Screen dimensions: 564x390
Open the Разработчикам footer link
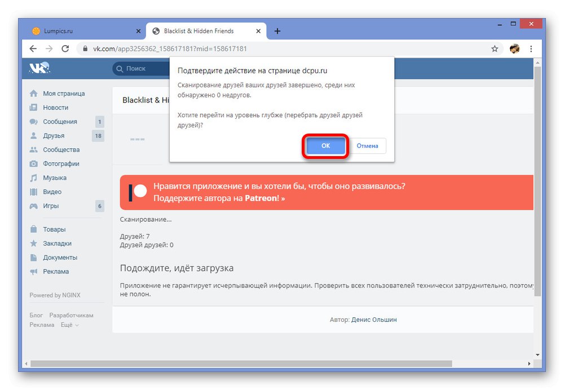point(71,315)
